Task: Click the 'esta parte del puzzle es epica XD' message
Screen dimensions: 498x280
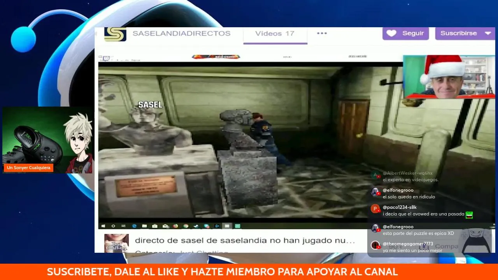Action: pos(418,233)
